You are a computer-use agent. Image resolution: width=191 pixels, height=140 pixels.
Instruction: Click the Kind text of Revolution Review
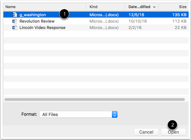click(x=104, y=21)
